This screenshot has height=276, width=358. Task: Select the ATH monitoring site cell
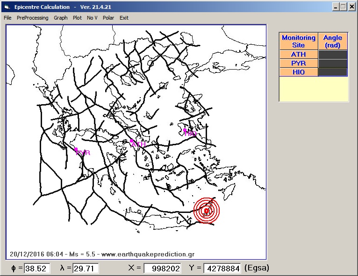[298, 55]
